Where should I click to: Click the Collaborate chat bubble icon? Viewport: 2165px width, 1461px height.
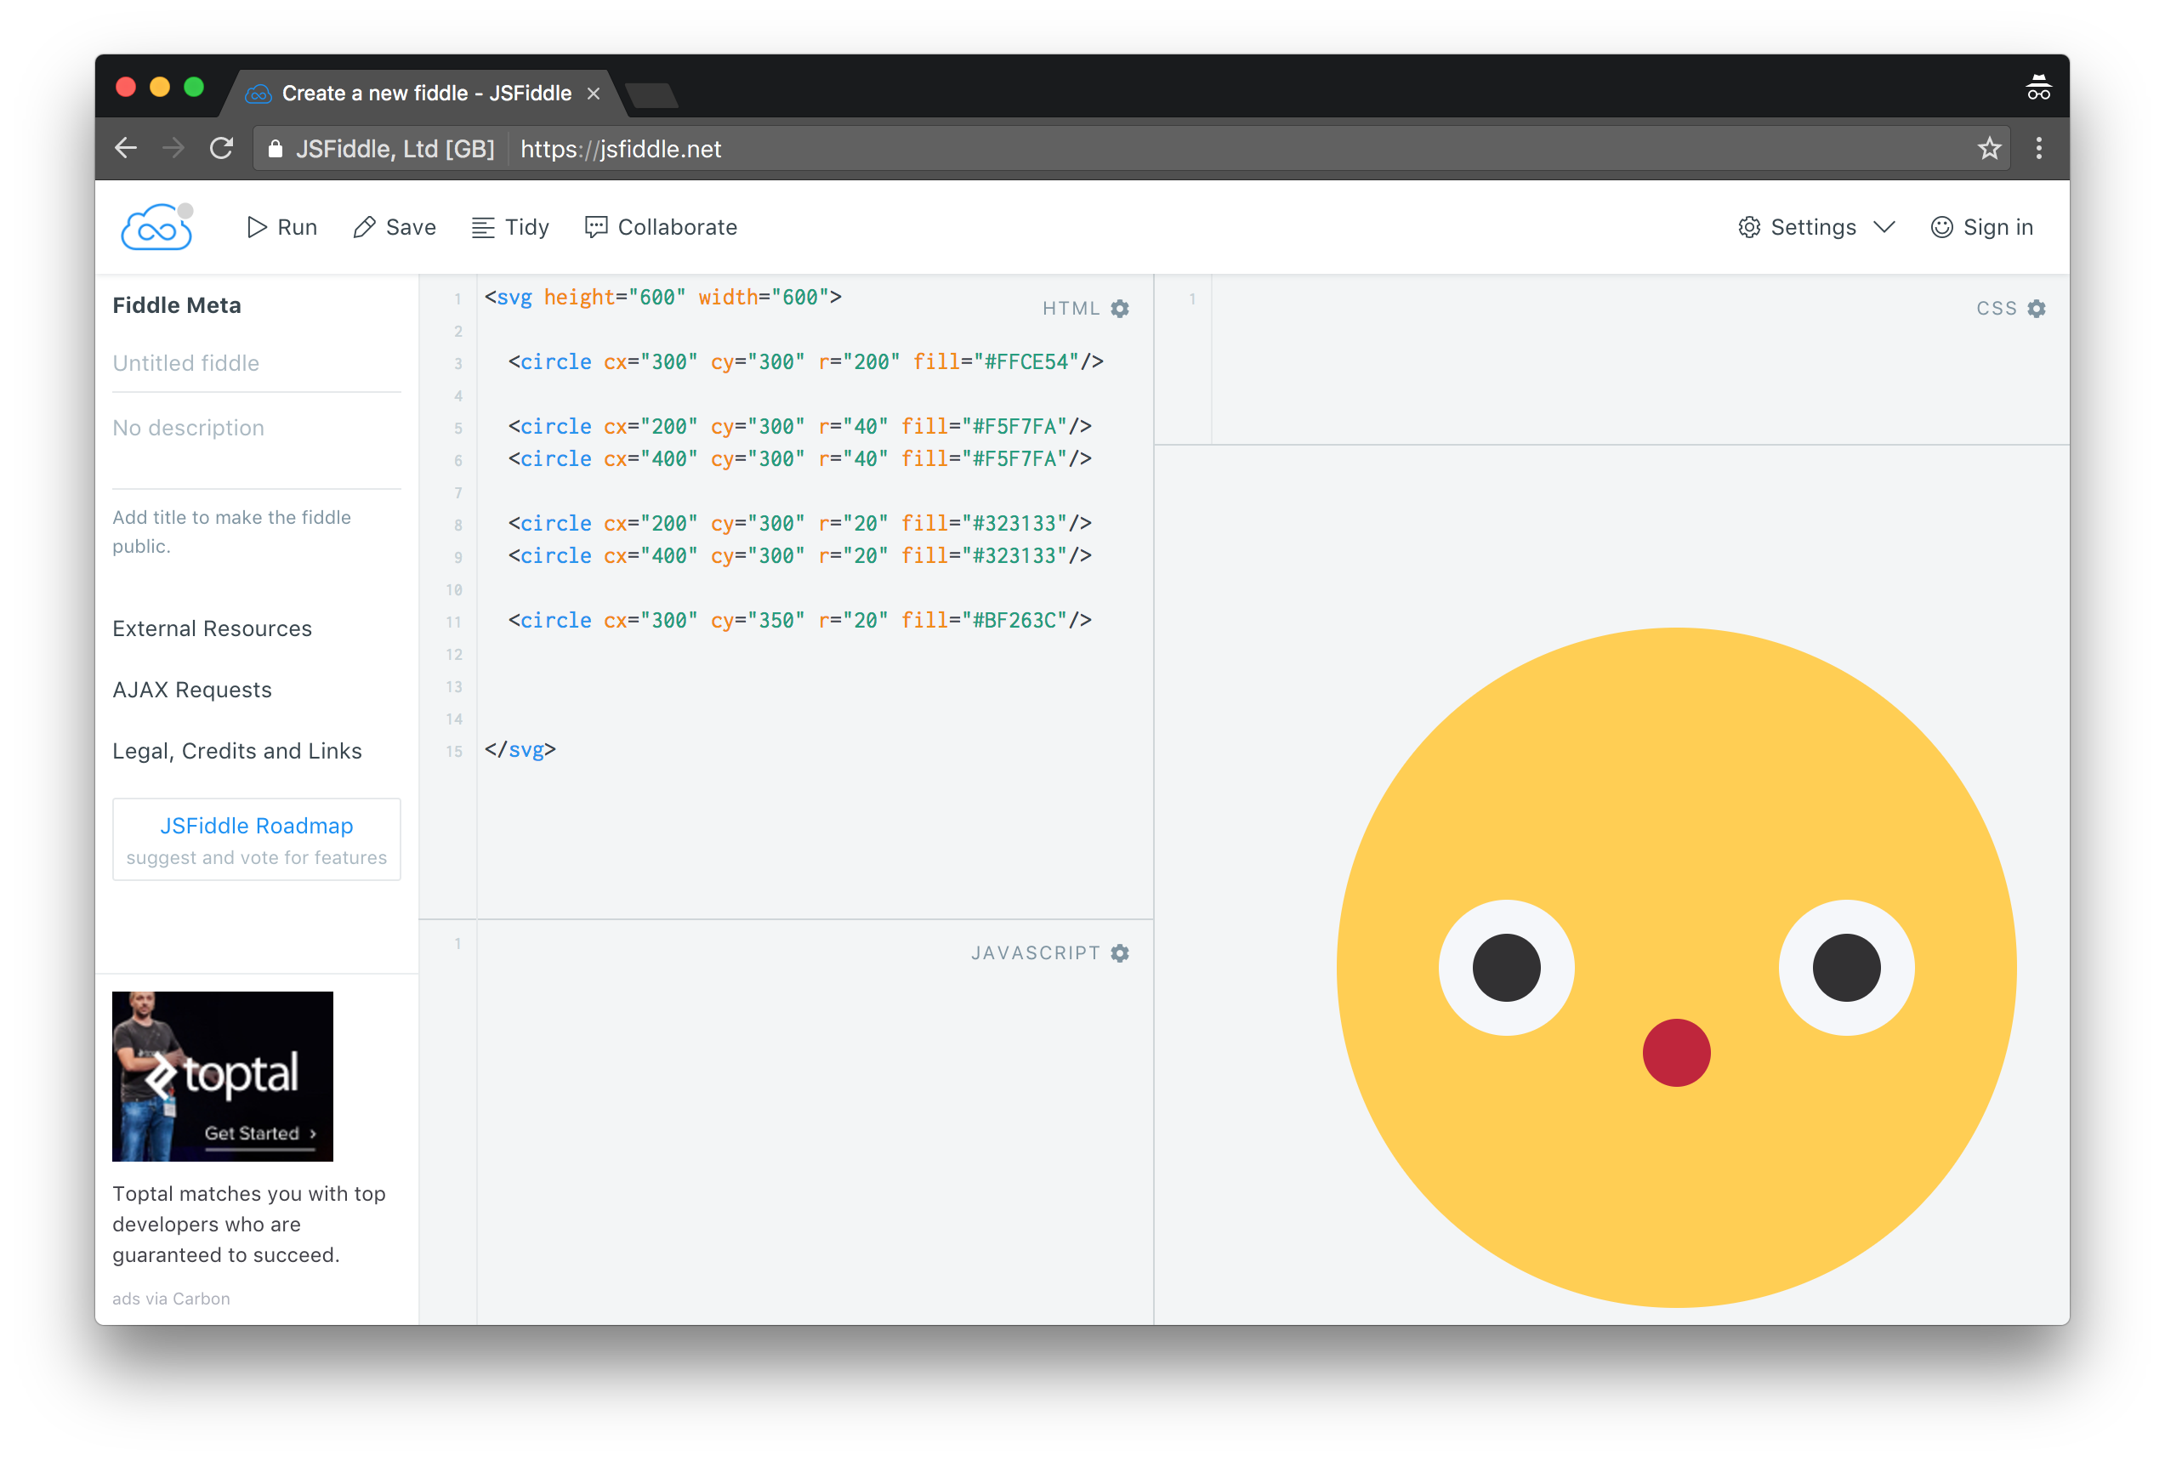tap(596, 227)
